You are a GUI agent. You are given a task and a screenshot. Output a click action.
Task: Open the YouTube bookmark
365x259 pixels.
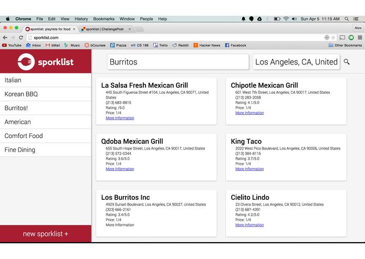pos(12,45)
